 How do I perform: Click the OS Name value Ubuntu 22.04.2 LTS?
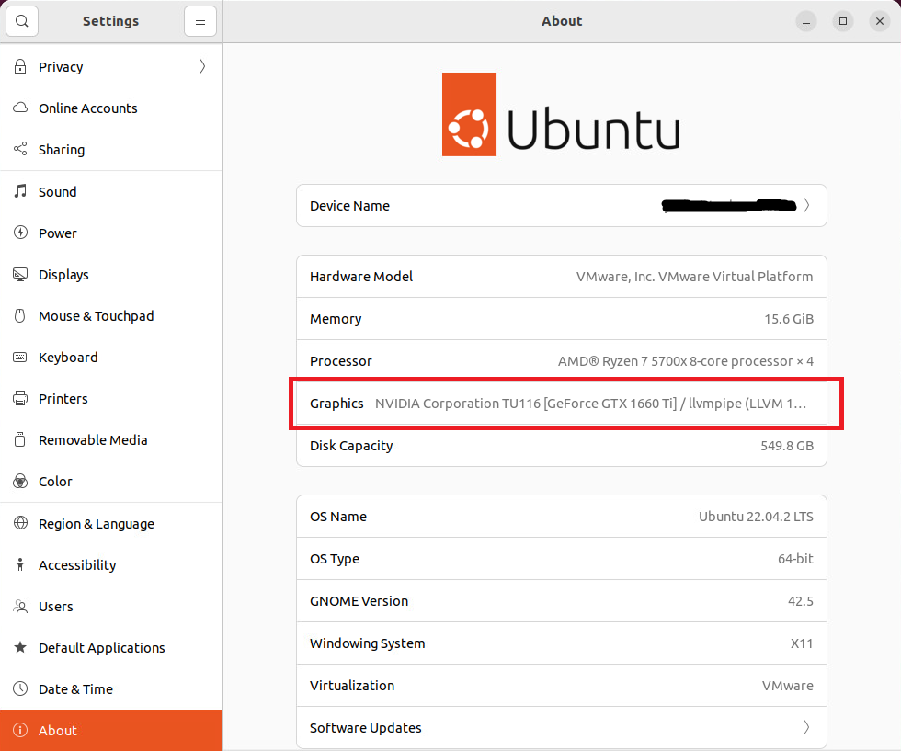756,517
